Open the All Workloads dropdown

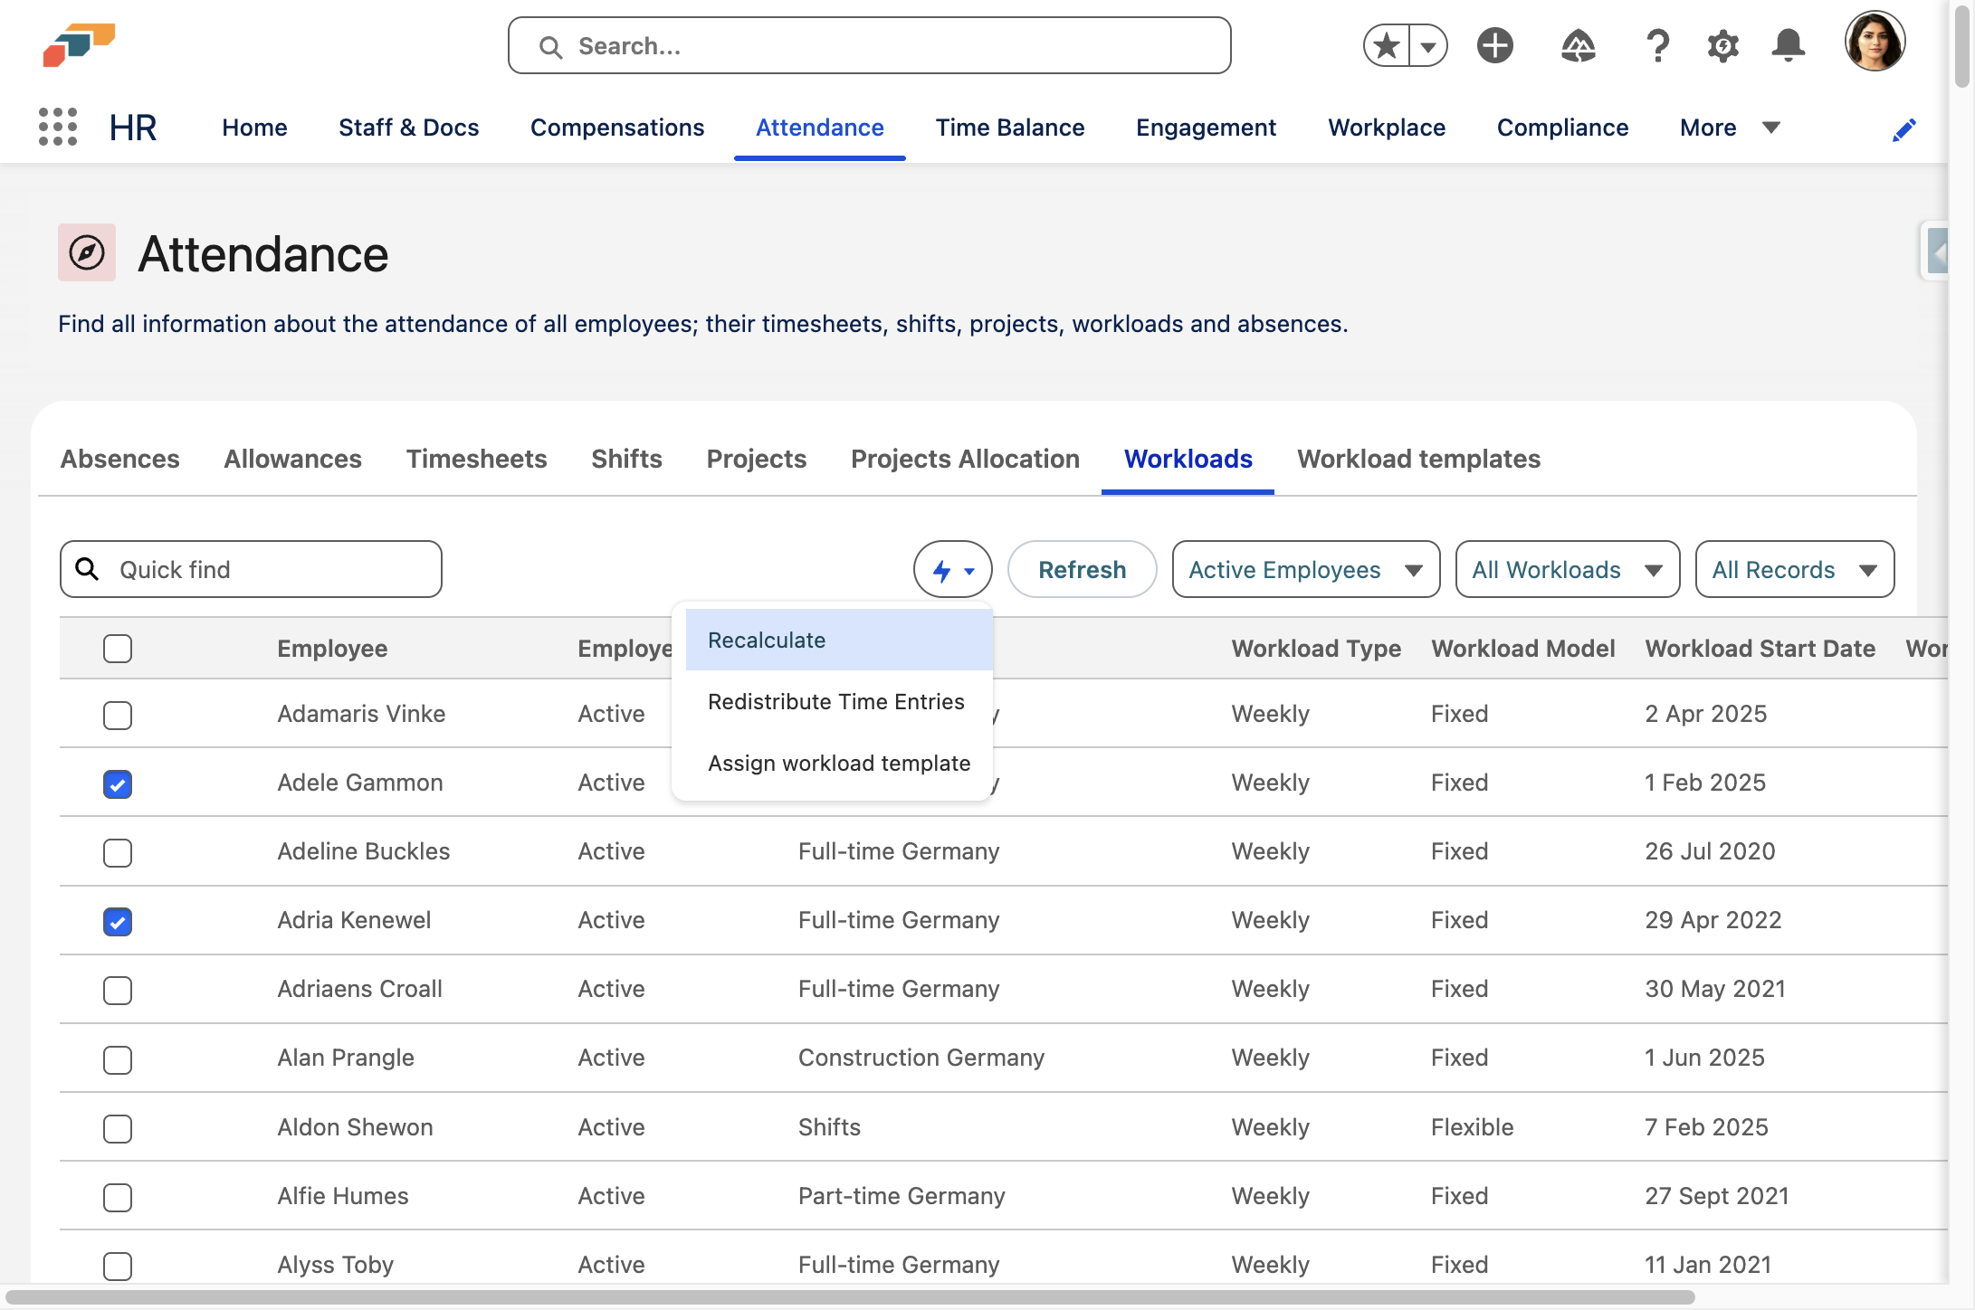point(1567,570)
